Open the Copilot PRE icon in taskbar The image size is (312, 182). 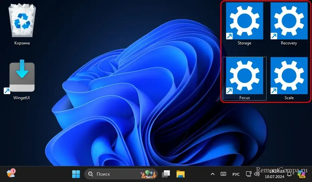(301, 174)
